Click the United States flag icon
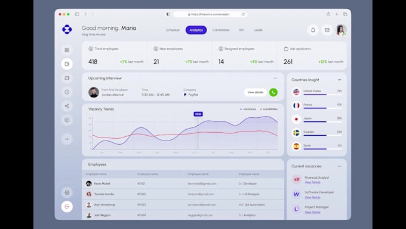 [296, 92]
